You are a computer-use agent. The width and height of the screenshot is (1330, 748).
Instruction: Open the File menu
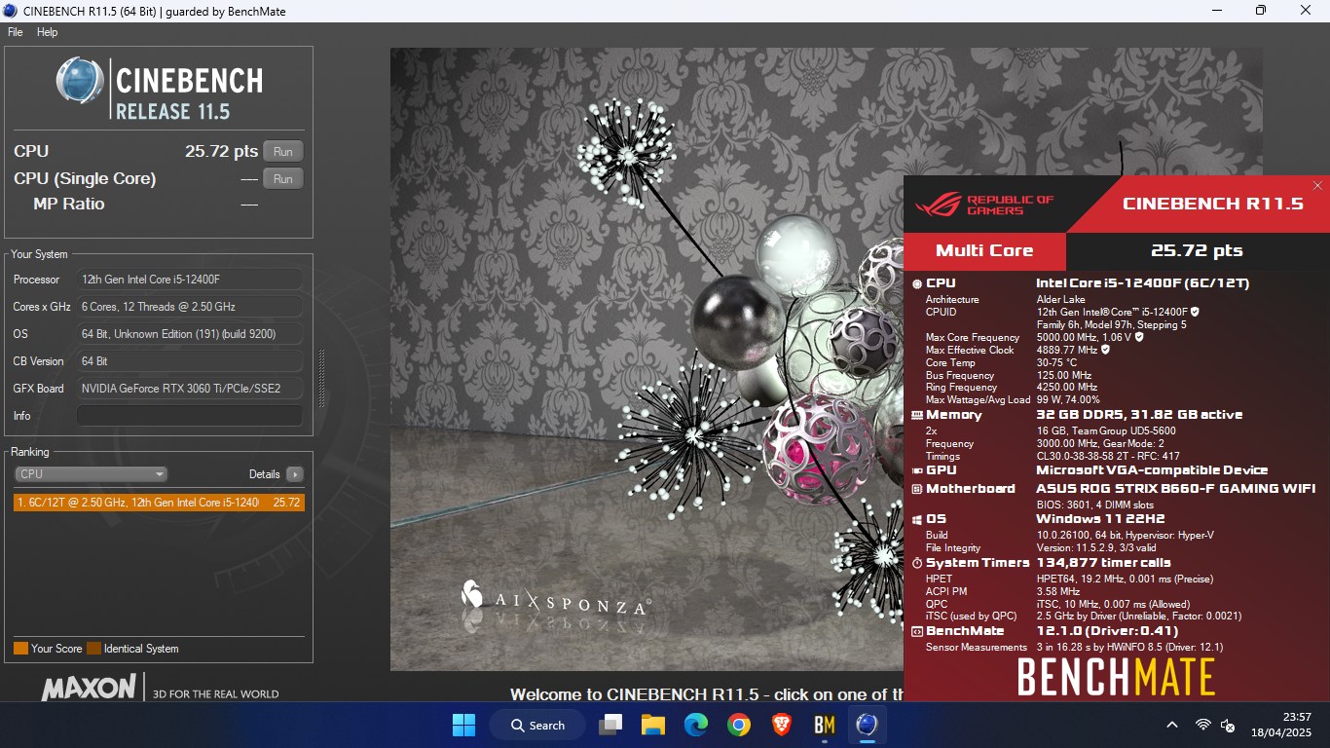tap(16, 32)
